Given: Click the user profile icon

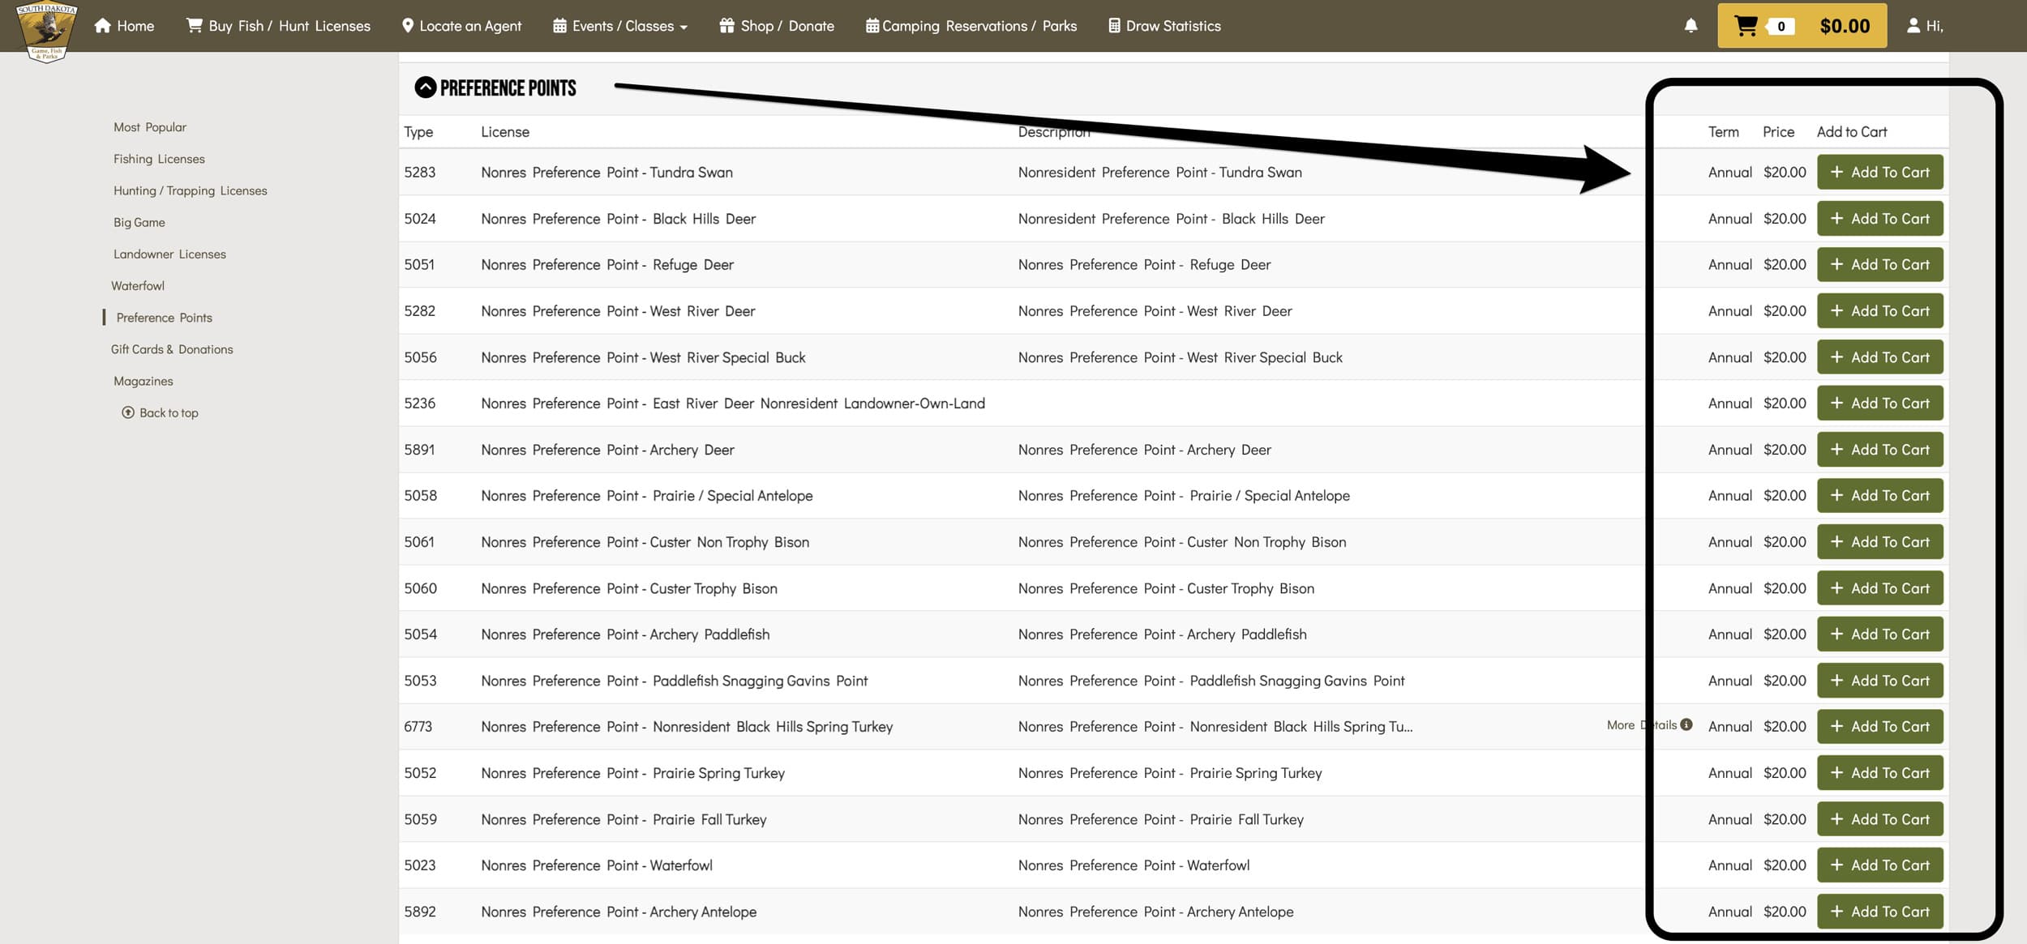Looking at the screenshot, I should 1913,26.
